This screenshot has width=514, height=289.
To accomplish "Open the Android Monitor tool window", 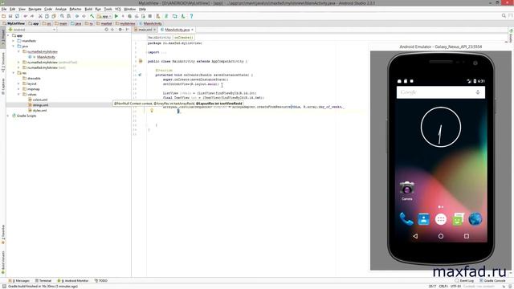I will coord(73,281).
